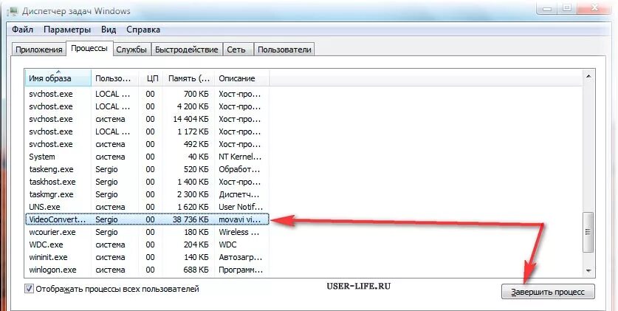Uncheck Отображать процессы всех пользователей
Screen dimensions: 618x311
29,289
